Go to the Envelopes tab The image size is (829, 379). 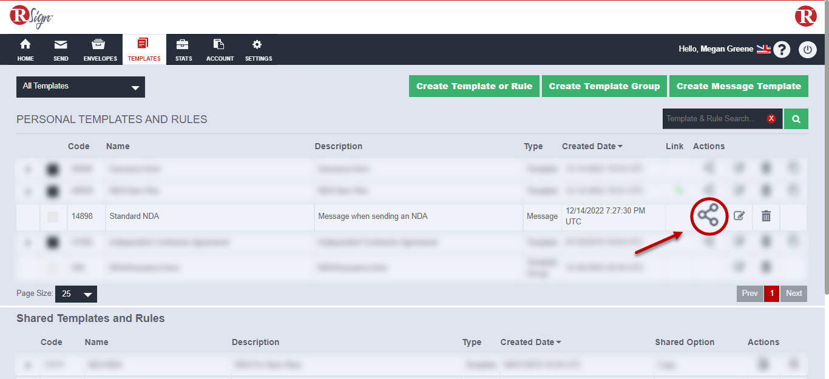pyautogui.click(x=100, y=50)
